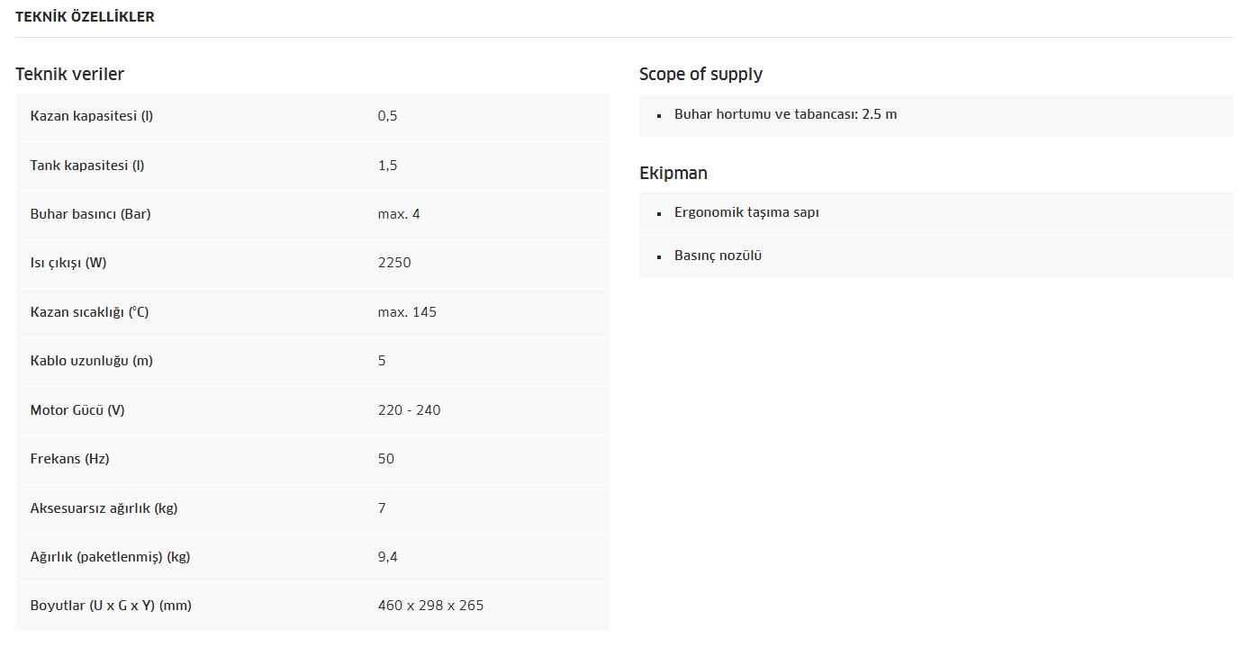Click the Aksesuarsız ağırlık (kg) label
The image size is (1238, 647).
pyautogui.click(x=104, y=508)
